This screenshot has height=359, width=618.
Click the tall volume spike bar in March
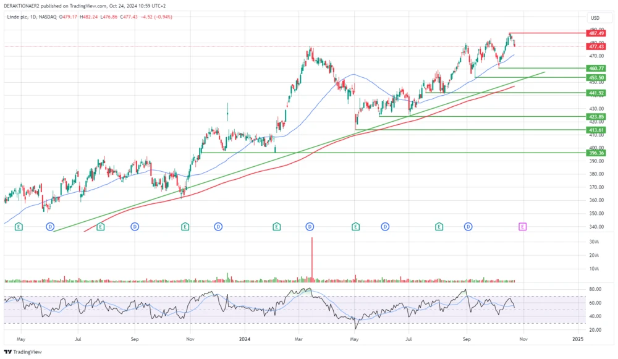[x=312, y=256]
